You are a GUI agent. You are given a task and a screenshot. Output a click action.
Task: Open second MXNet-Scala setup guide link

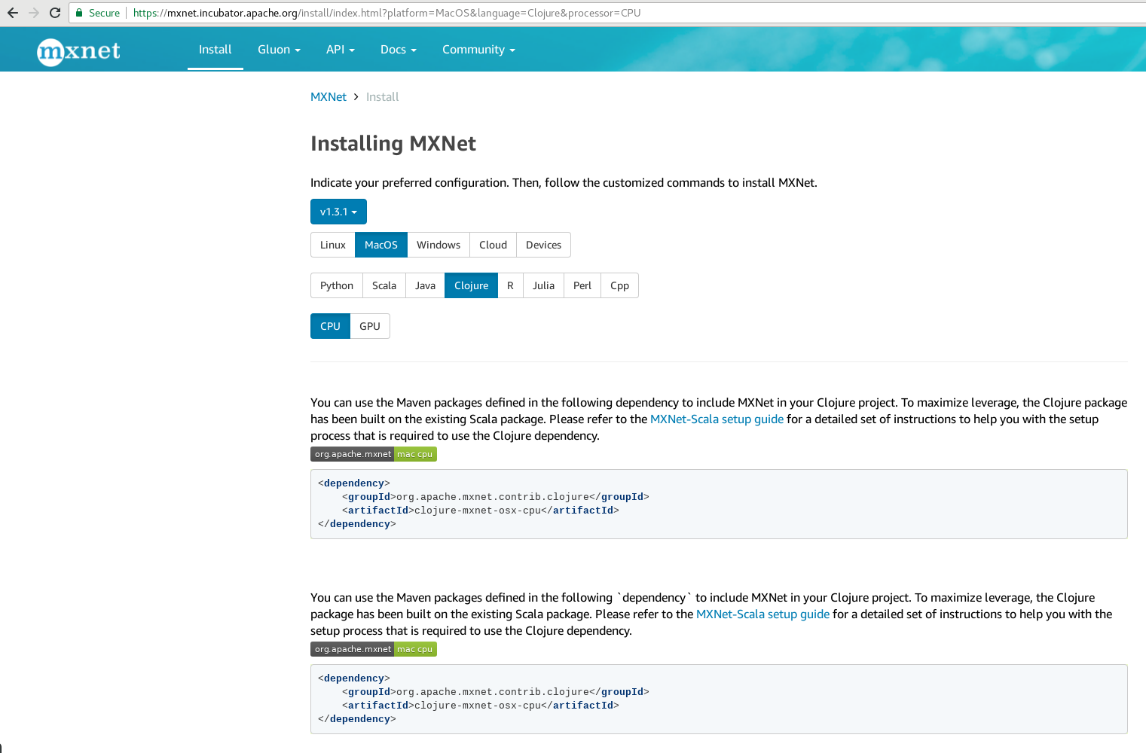[762, 614]
